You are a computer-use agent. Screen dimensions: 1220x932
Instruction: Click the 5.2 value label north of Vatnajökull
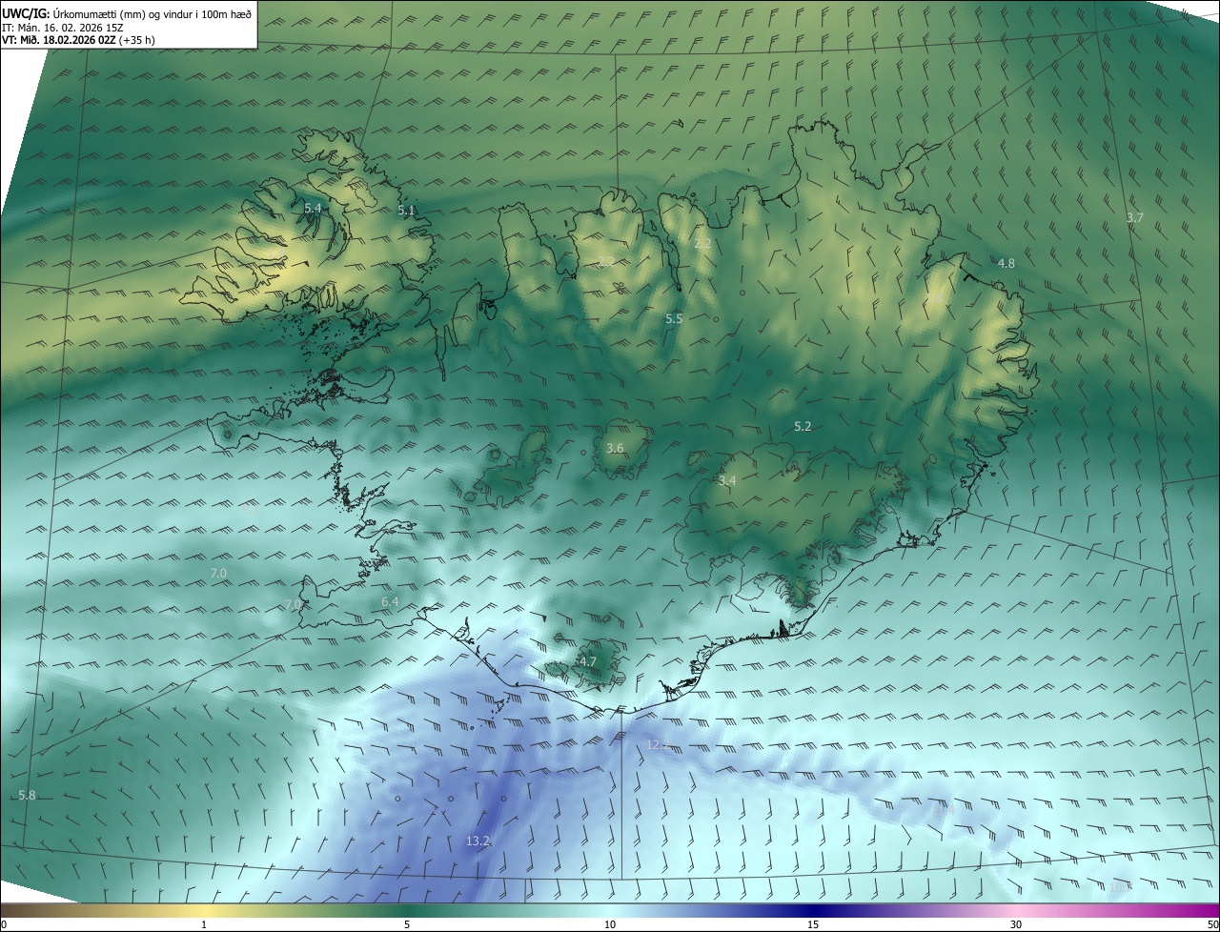tap(803, 426)
